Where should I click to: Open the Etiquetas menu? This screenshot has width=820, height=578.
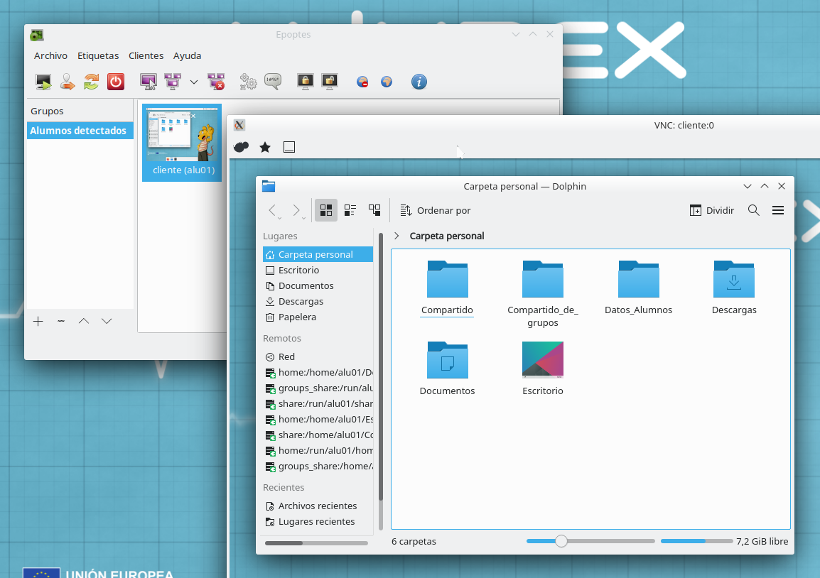pyautogui.click(x=98, y=55)
